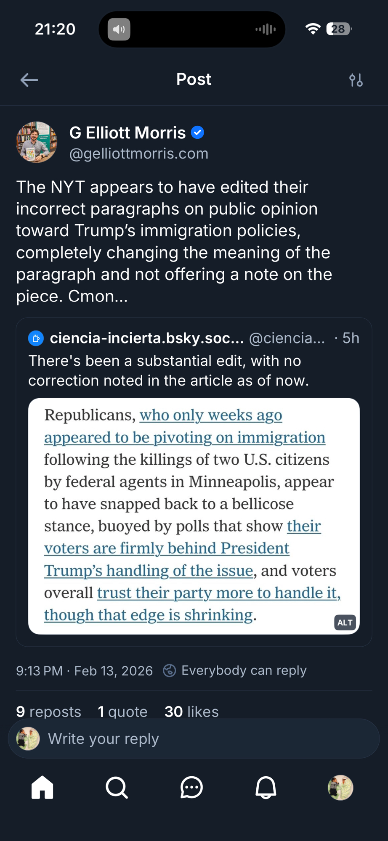
Task: Open thread preferences settings icon
Action: click(x=356, y=80)
